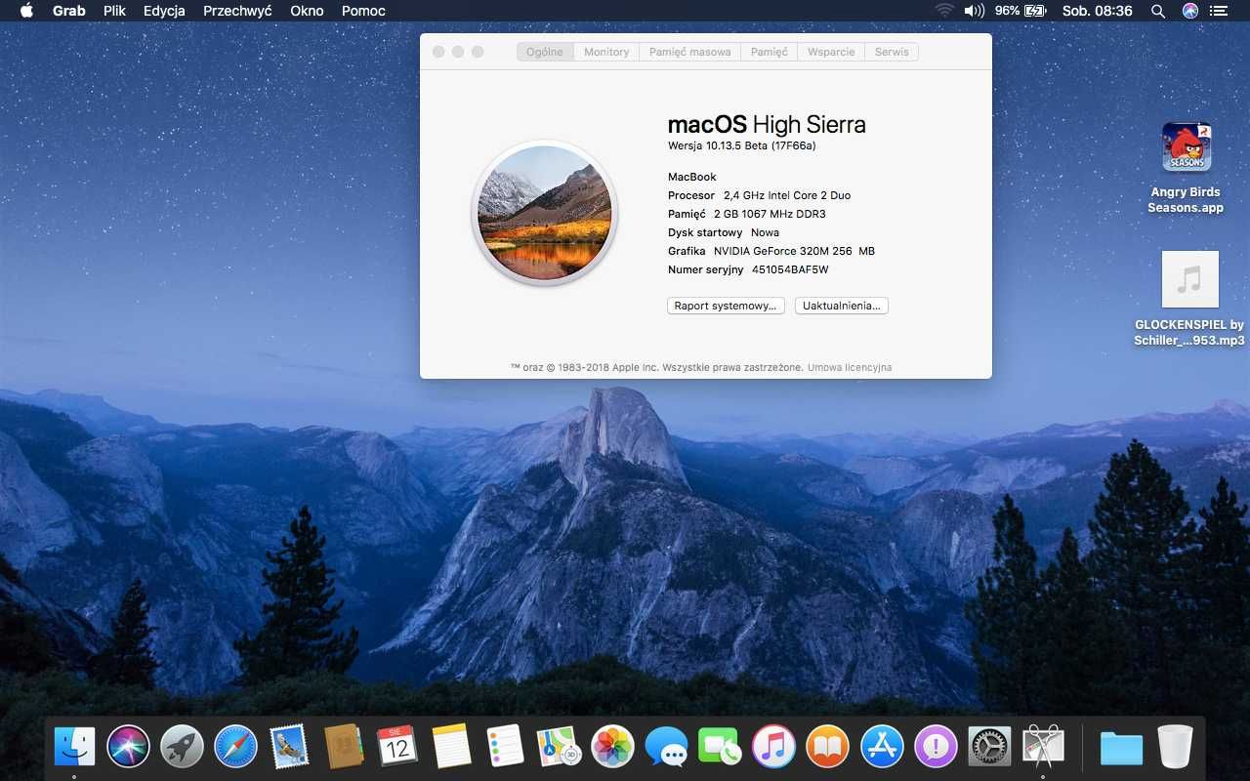This screenshot has height=781, width=1250.
Task: Open the Okno menu
Action: (x=307, y=11)
